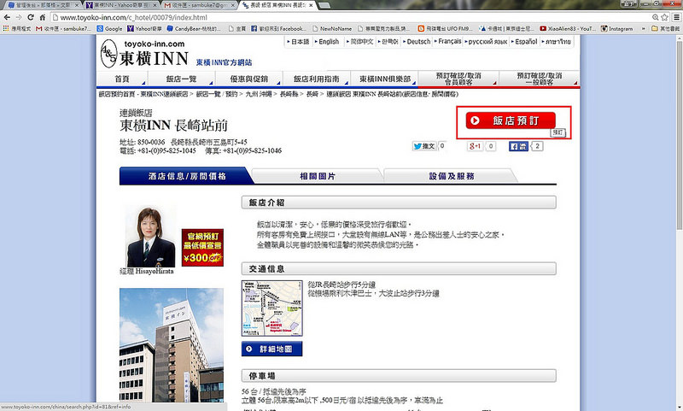Open the CandyBear bookmark
Screen dimensions: 683x411
(195, 28)
